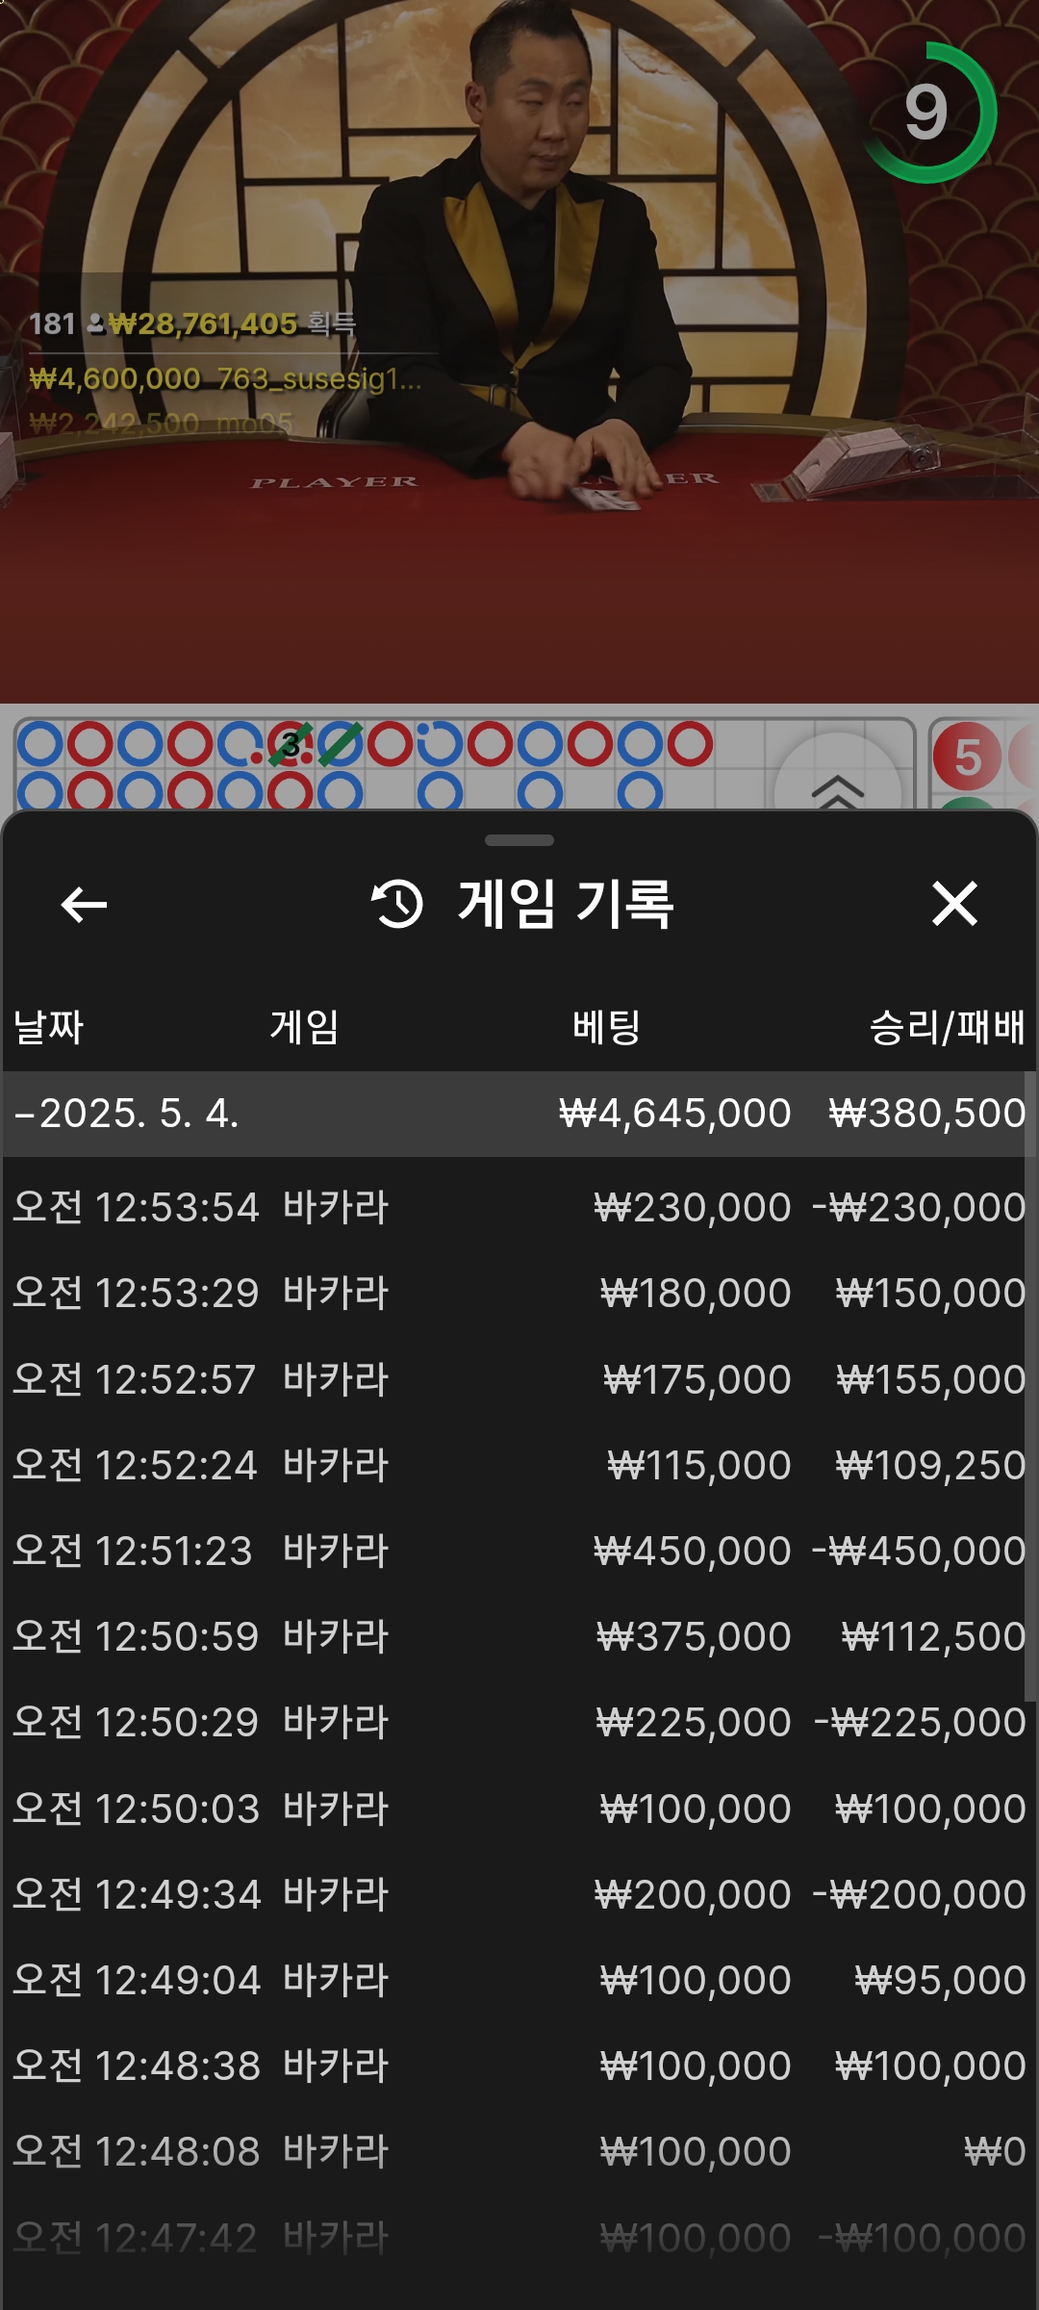Image resolution: width=1039 pixels, height=2310 pixels.
Task: Select the 12:52:57 game entry
Action: 519,1379
